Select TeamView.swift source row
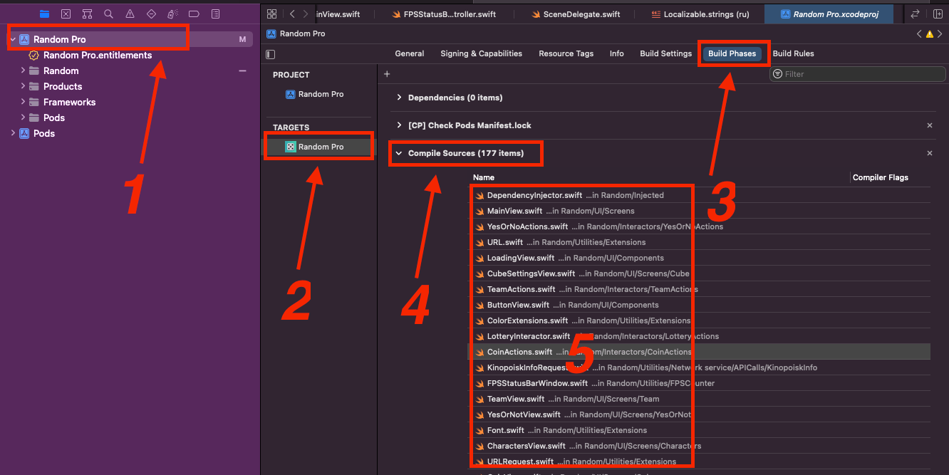 click(x=699, y=399)
